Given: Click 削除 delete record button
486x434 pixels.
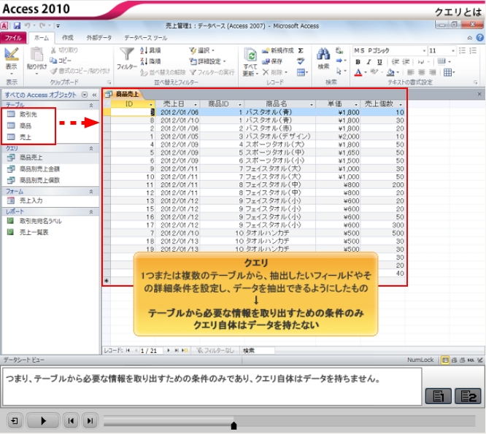Looking at the screenshot, I should 275,72.
